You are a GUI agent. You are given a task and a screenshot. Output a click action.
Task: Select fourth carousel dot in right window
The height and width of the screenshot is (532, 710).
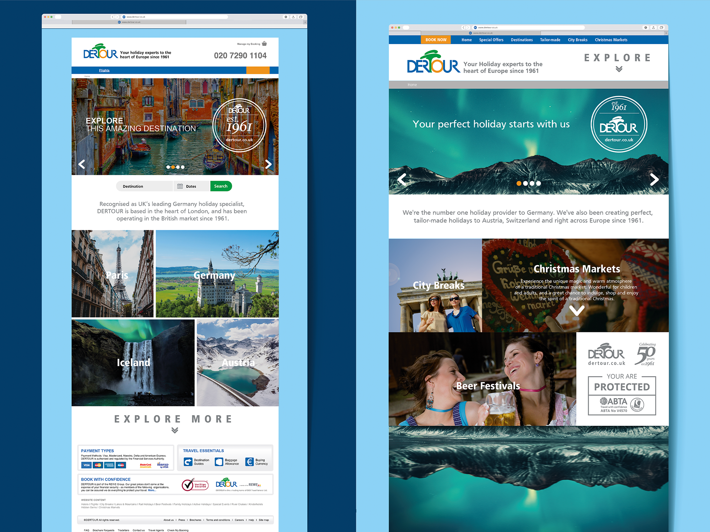pyautogui.click(x=538, y=183)
